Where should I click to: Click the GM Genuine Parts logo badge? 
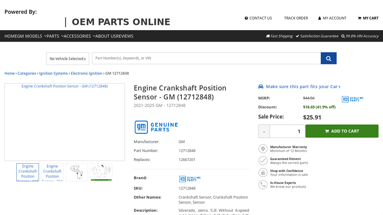coord(156,127)
